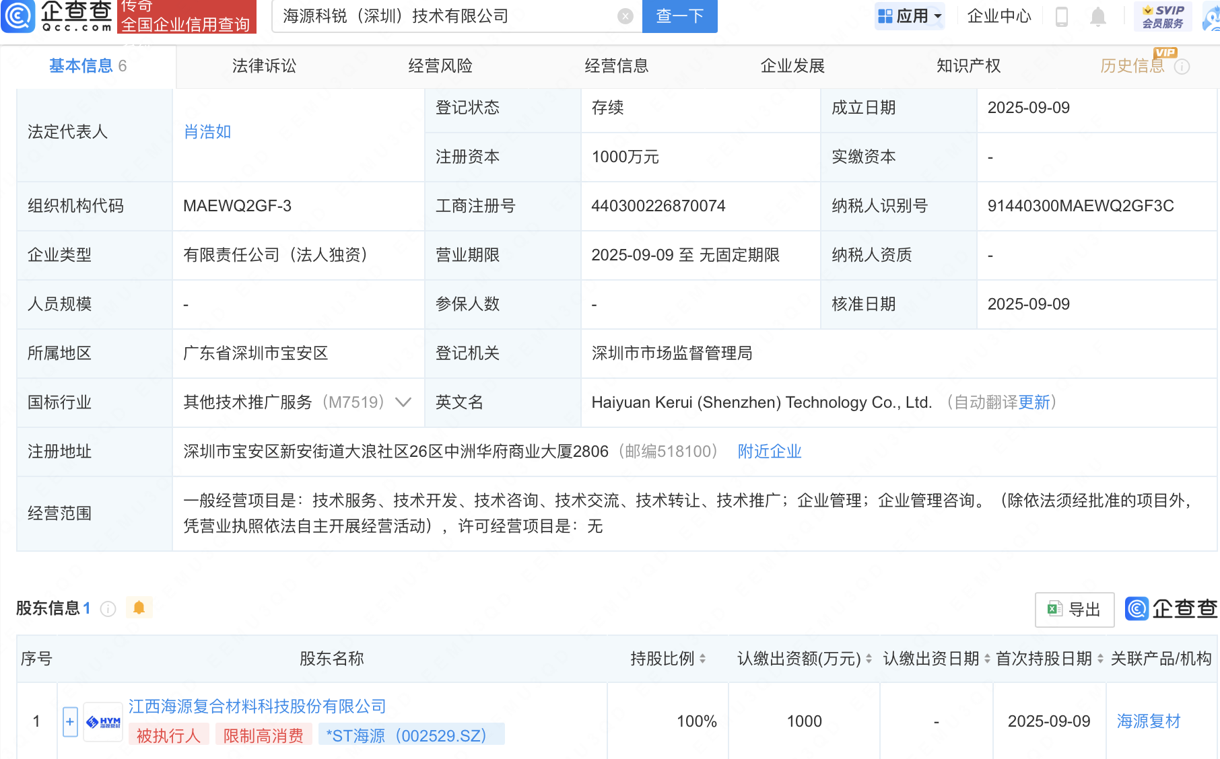Clear the search box with X icon
This screenshot has width=1220, height=759.
[625, 16]
